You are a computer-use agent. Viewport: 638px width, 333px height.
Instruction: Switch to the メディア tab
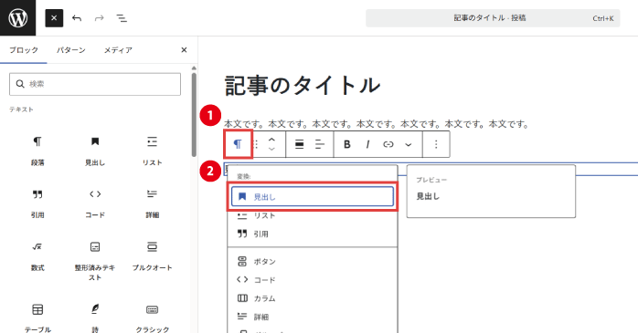pos(118,50)
